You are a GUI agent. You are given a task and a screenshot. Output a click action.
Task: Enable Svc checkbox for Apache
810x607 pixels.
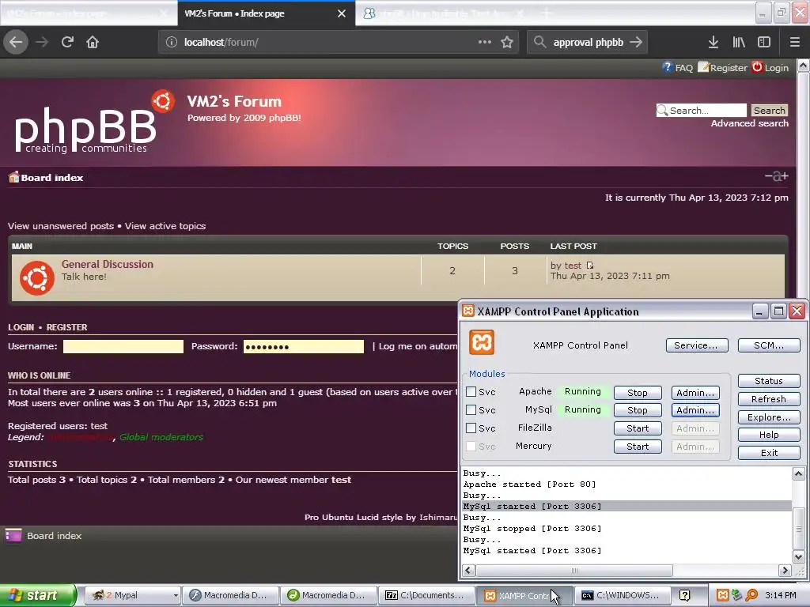pyautogui.click(x=471, y=392)
